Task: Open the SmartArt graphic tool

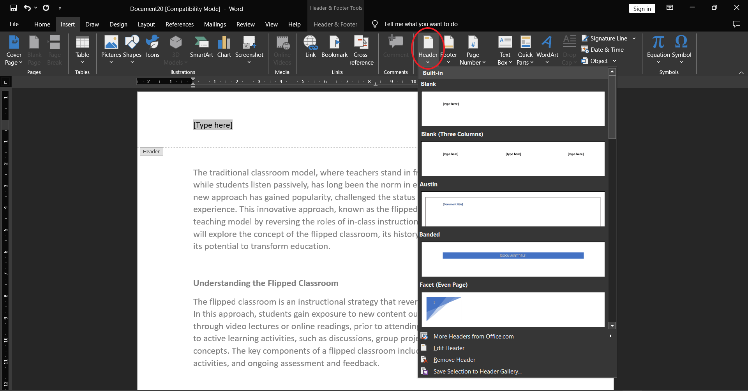Action: (x=201, y=43)
